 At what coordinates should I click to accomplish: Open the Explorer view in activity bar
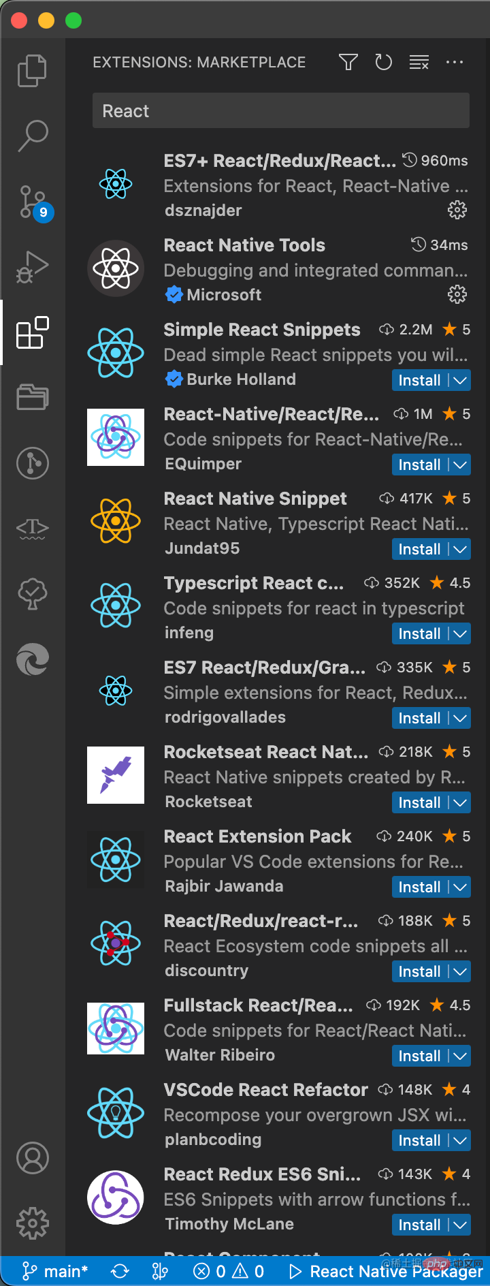(x=32, y=71)
